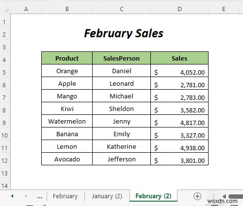The width and height of the screenshot is (243, 206).
Task: Select column D header
Action: 179,9
